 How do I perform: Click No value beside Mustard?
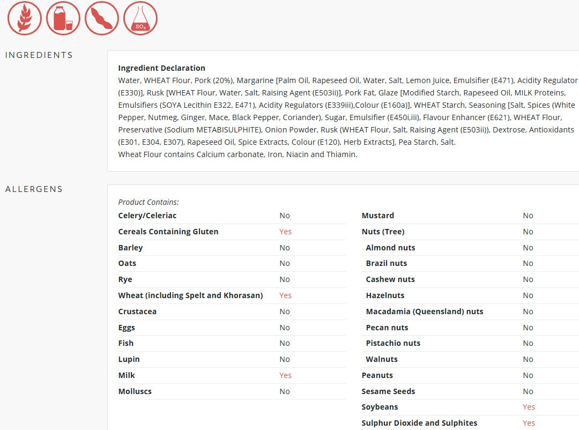[x=528, y=216]
